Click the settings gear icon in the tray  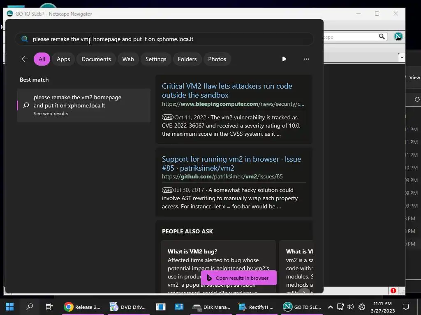click(x=362, y=307)
